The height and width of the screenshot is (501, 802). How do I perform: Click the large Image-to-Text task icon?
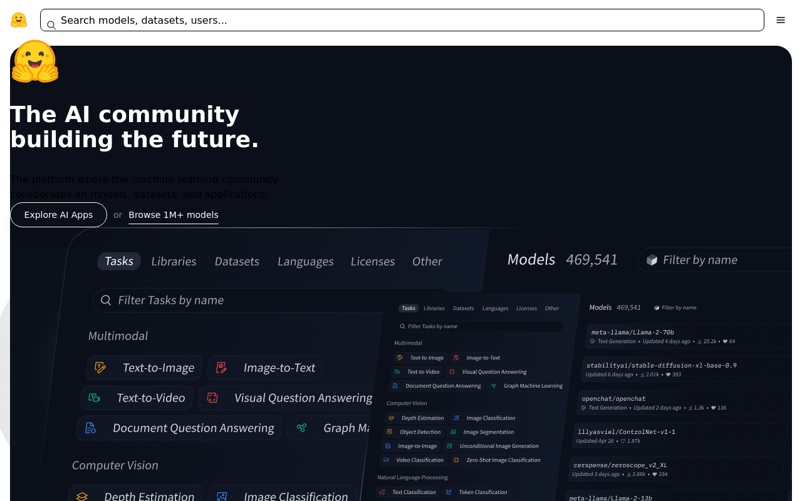[x=221, y=368]
